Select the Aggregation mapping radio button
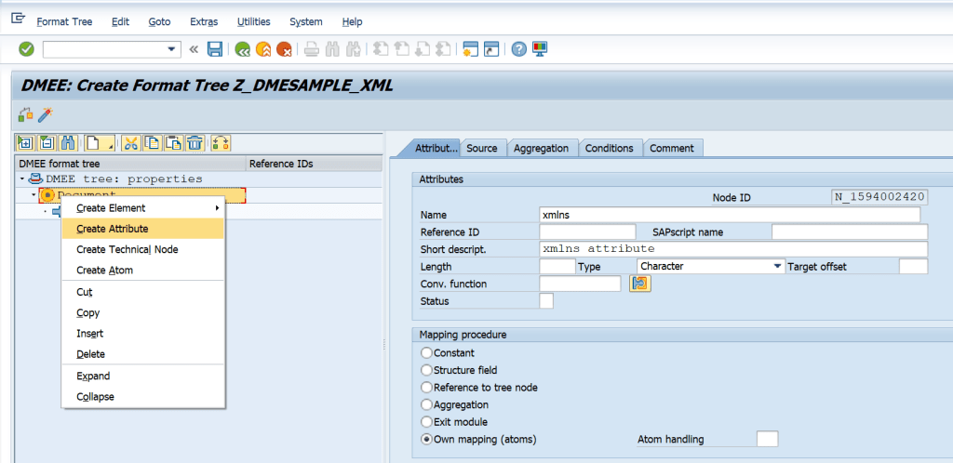 pyautogui.click(x=426, y=404)
